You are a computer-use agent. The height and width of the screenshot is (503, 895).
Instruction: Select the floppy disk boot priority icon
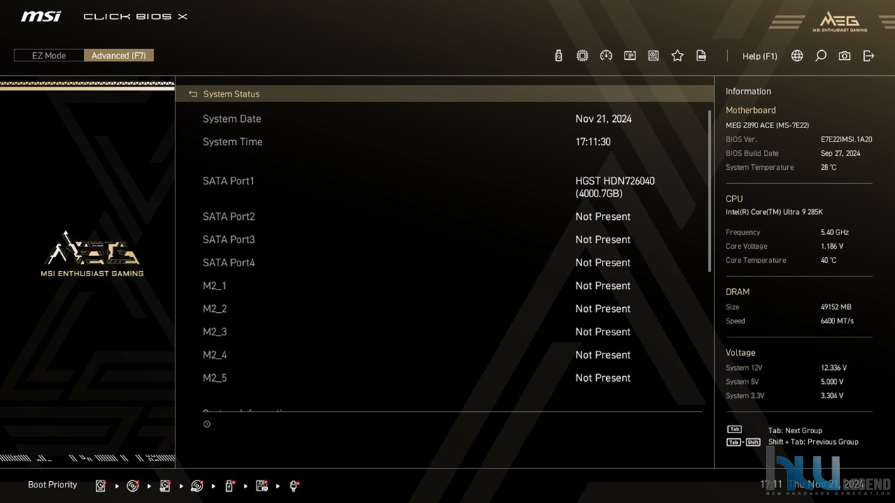coord(261,485)
